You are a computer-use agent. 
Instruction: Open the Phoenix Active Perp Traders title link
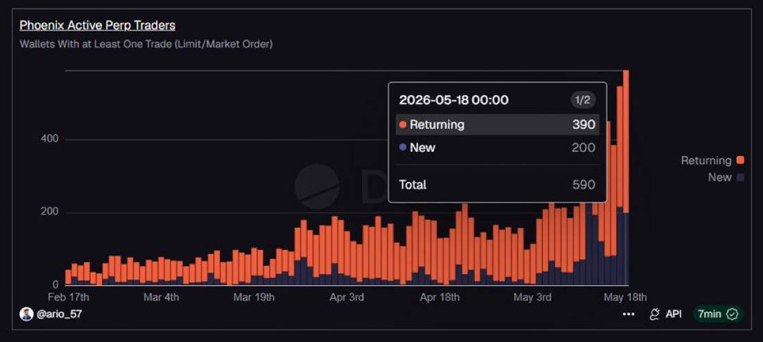point(97,25)
